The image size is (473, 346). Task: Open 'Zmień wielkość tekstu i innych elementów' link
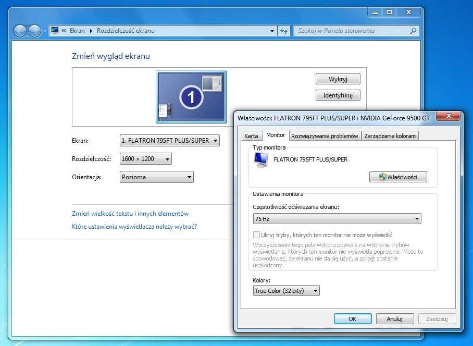coord(130,214)
